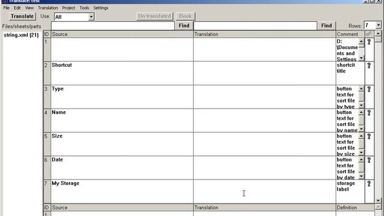Image resolution: width=384 pixels, height=216 pixels.
Task: Click source text 'Shortcut'
Action: pos(62,65)
